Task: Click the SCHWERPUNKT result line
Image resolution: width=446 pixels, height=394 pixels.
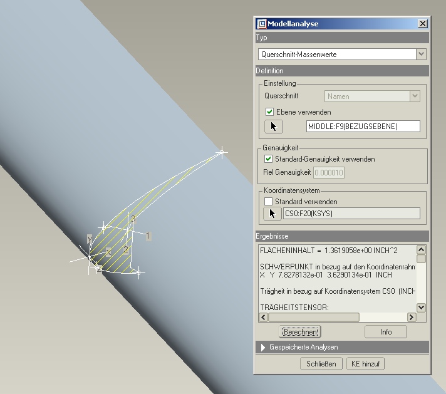Action: coord(338,267)
